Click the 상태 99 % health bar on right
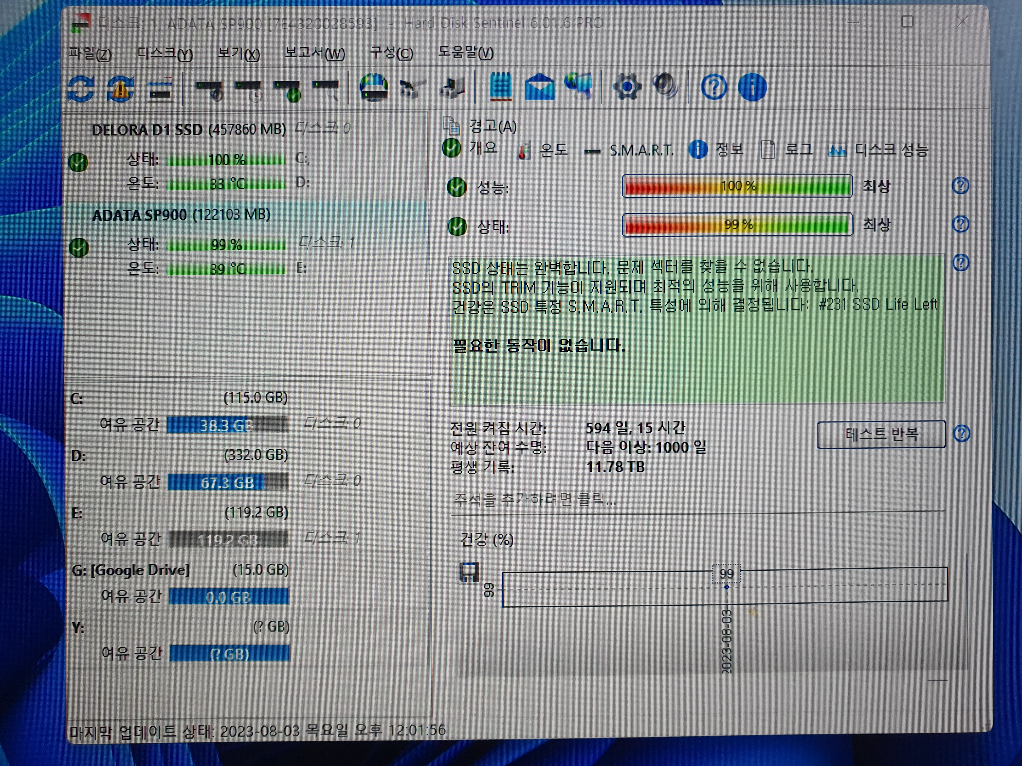This screenshot has width=1022, height=766. (737, 225)
